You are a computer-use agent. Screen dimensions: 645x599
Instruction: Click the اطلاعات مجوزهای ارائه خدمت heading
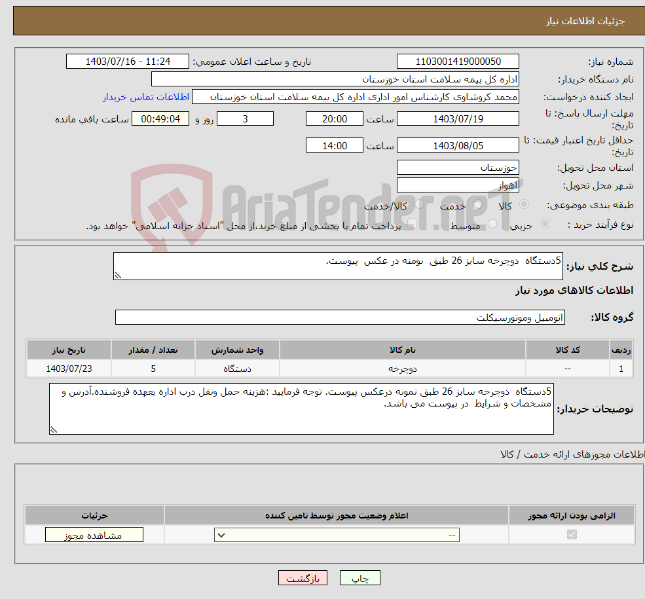click(572, 454)
